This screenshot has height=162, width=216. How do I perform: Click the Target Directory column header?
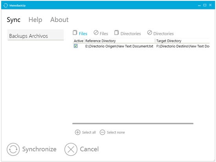pyautogui.click(x=183, y=41)
